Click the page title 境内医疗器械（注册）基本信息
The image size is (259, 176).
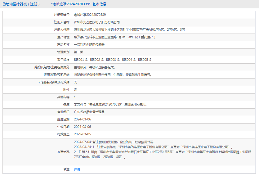point(56,4)
